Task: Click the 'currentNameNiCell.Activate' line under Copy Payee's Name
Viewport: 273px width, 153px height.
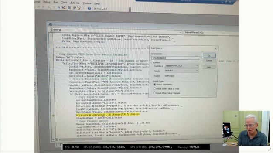Action: (x=96, y=100)
